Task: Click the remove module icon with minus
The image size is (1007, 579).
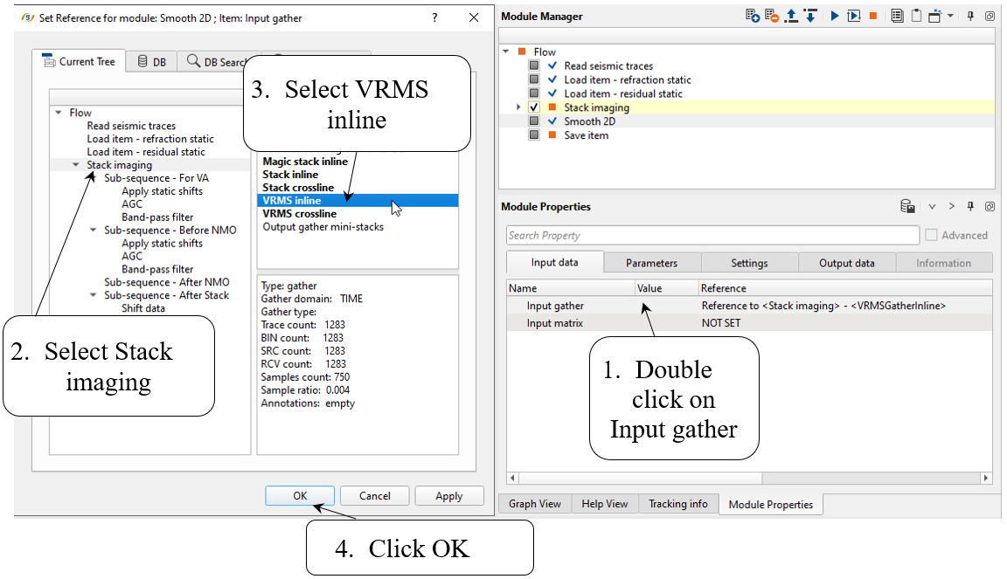Action: tap(772, 16)
